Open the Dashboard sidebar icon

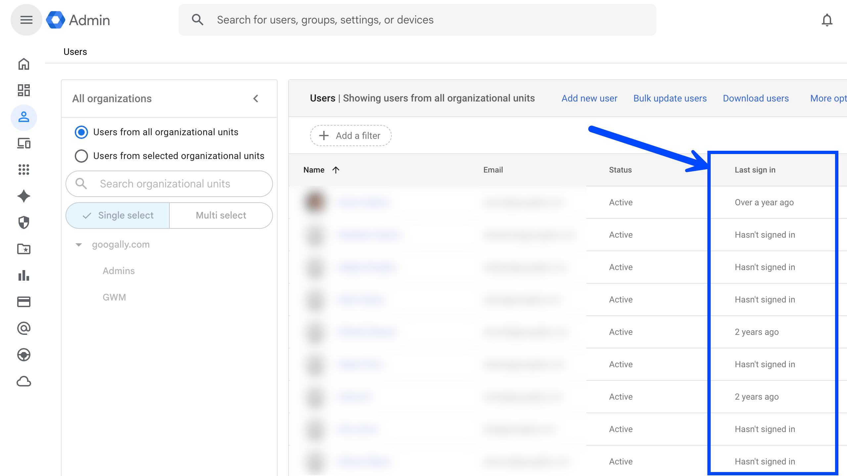pyautogui.click(x=24, y=90)
